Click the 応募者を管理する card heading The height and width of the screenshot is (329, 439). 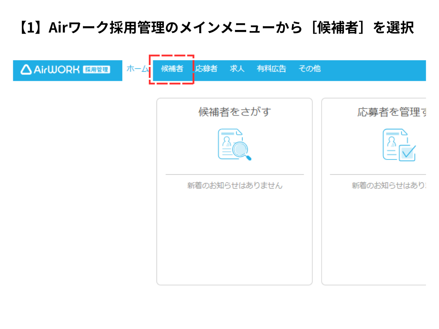click(391, 112)
